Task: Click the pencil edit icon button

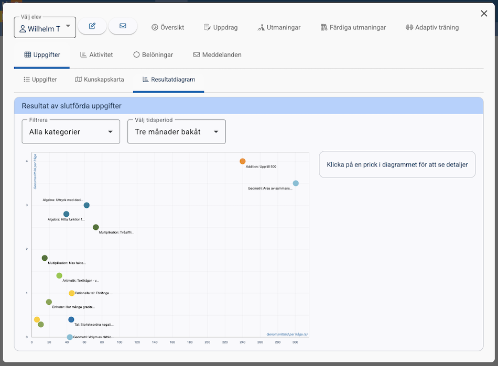Action: [x=92, y=26]
